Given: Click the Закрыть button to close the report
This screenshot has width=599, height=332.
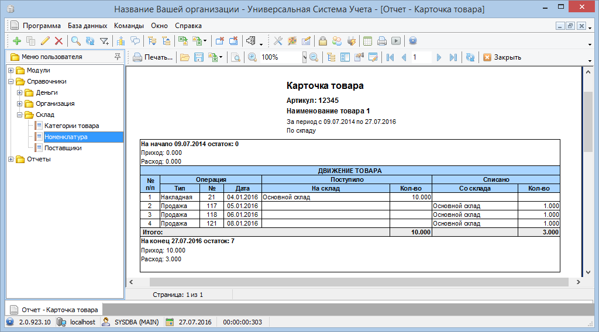Looking at the screenshot, I should pos(501,57).
